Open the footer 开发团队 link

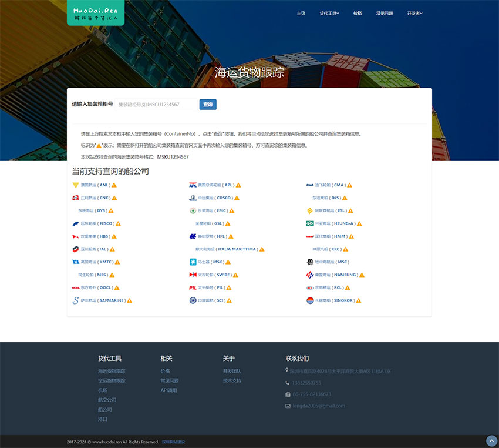232,371
